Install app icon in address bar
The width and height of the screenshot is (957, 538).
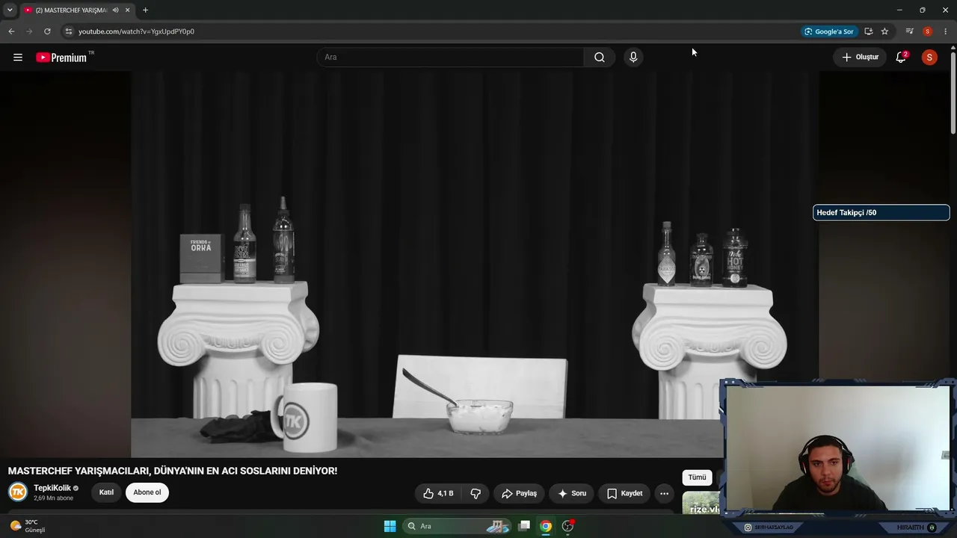[x=868, y=31]
